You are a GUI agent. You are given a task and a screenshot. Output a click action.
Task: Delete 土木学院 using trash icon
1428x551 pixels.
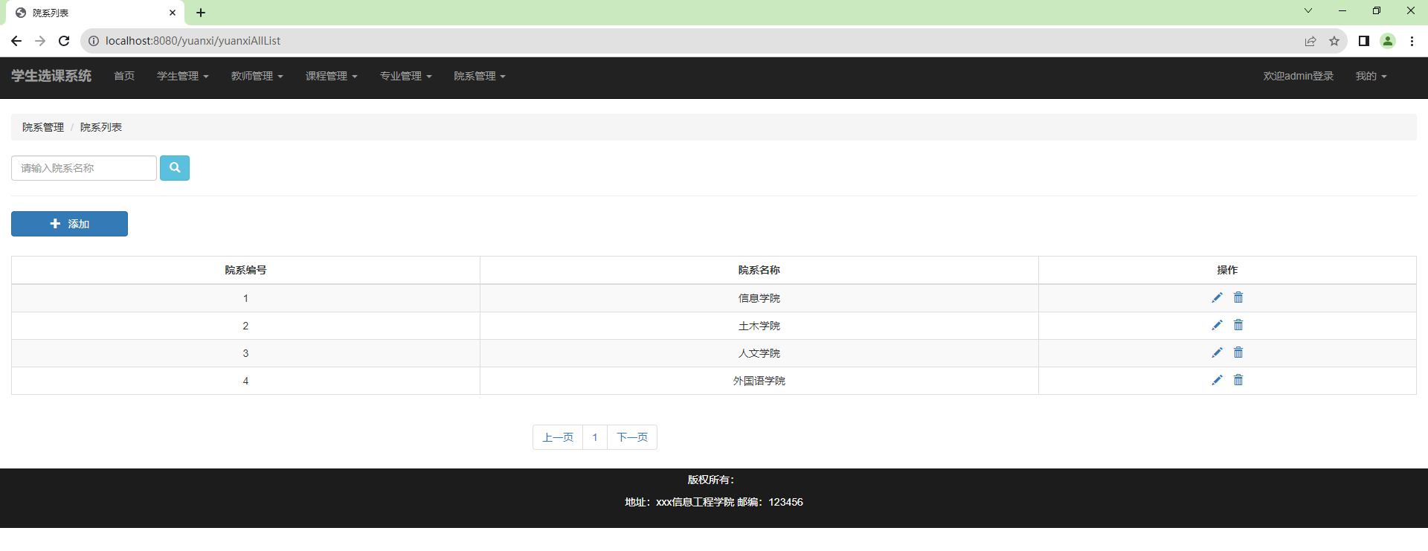pos(1238,325)
